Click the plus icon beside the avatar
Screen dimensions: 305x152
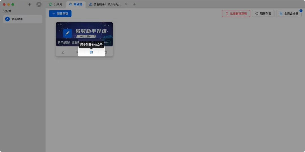[x=30, y=4]
